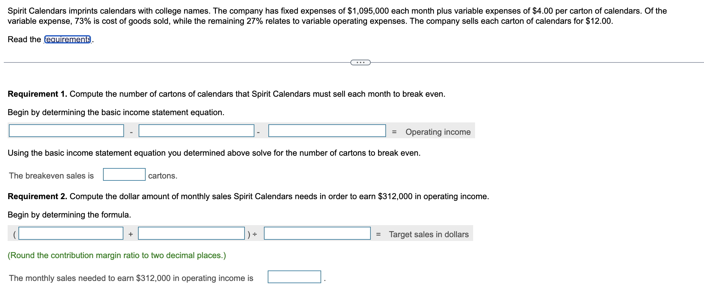
Task: Click the cartons label next to the input
Action: tap(162, 175)
